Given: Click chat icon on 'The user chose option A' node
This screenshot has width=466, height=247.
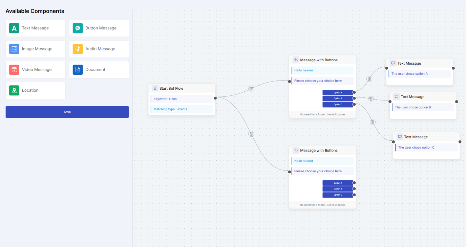Looking at the screenshot, I should pyautogui.click(x=393, y=63).
